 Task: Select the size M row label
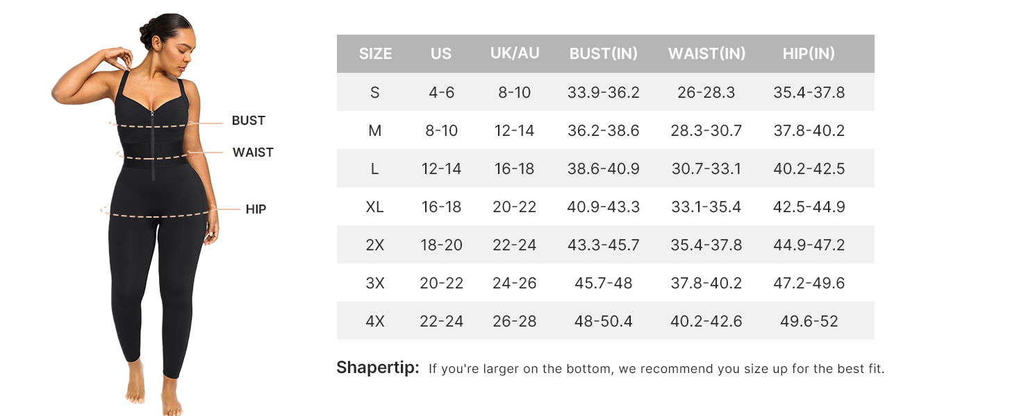tap(375, 130)
